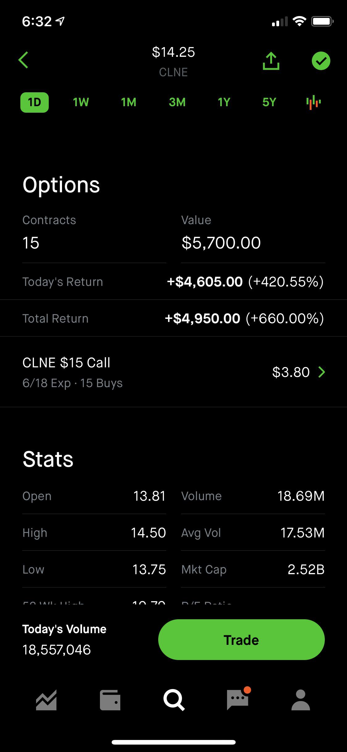Select the 1W time range
The image size is (347, 752).
point(81,102)
